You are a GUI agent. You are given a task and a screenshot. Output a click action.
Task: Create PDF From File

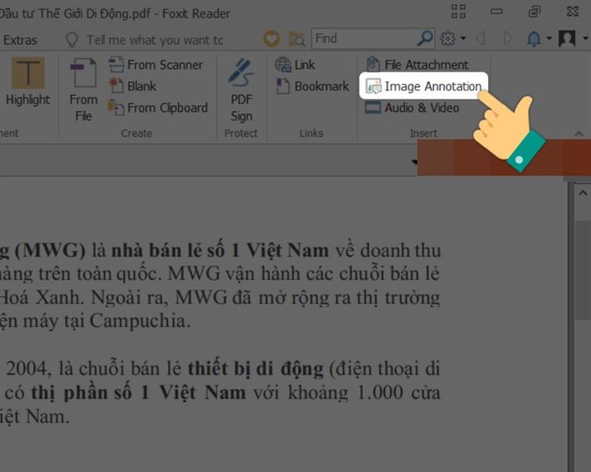click(x=84, y=89)
